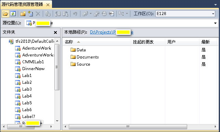Select the Documents folder
The image size is (220, 132).
click(88, 57)
